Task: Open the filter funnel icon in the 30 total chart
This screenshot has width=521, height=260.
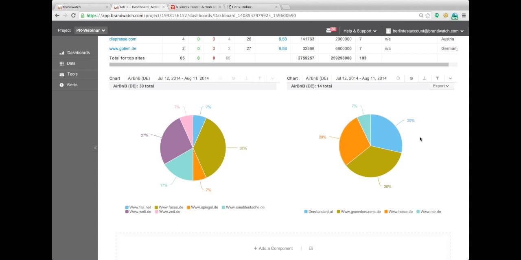Action: 259,78
